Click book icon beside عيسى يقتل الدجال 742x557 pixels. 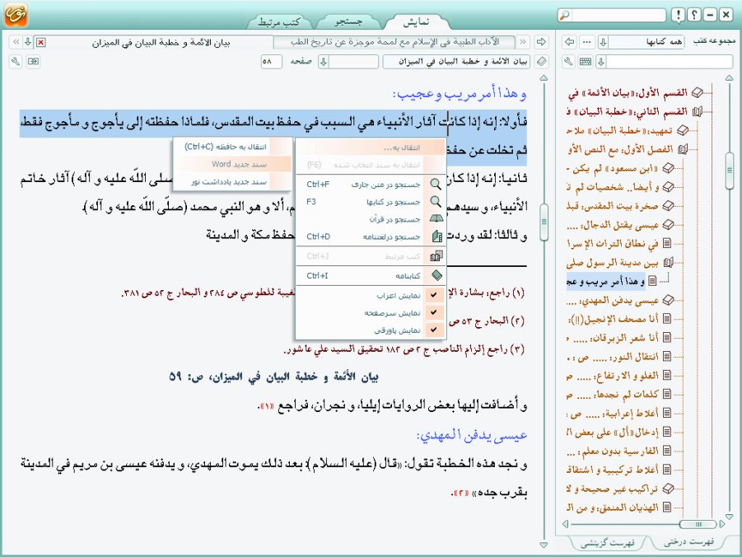(668, 224)
